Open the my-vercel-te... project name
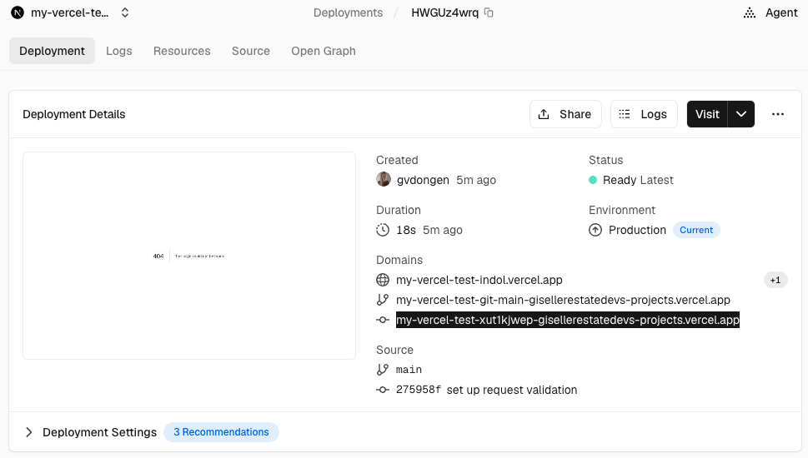 pos(69,12)
